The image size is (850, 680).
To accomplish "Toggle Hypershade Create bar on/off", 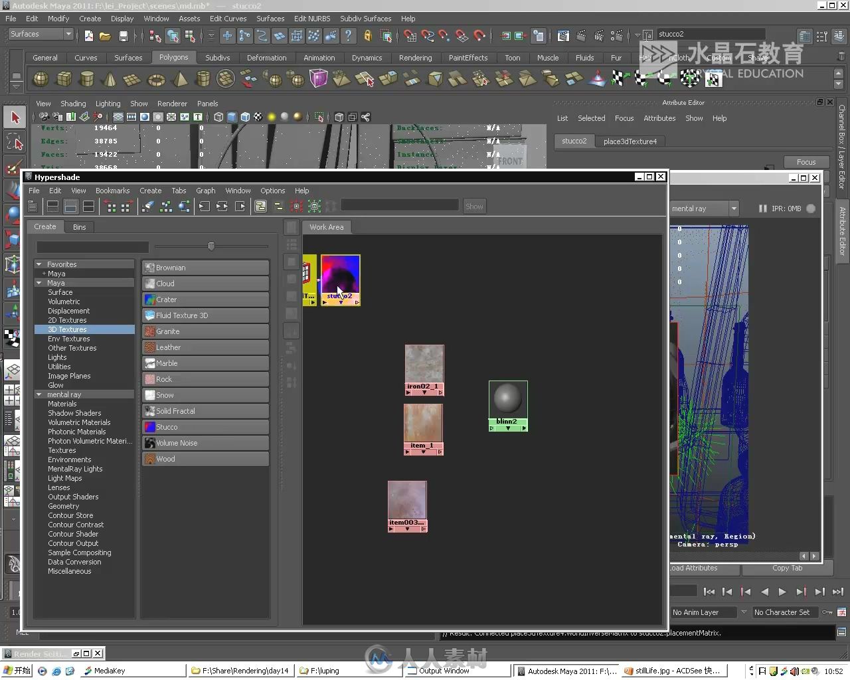I will 32,207.
